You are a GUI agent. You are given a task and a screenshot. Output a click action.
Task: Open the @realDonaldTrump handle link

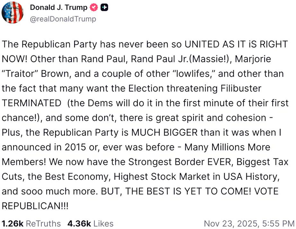click(63, 19)
